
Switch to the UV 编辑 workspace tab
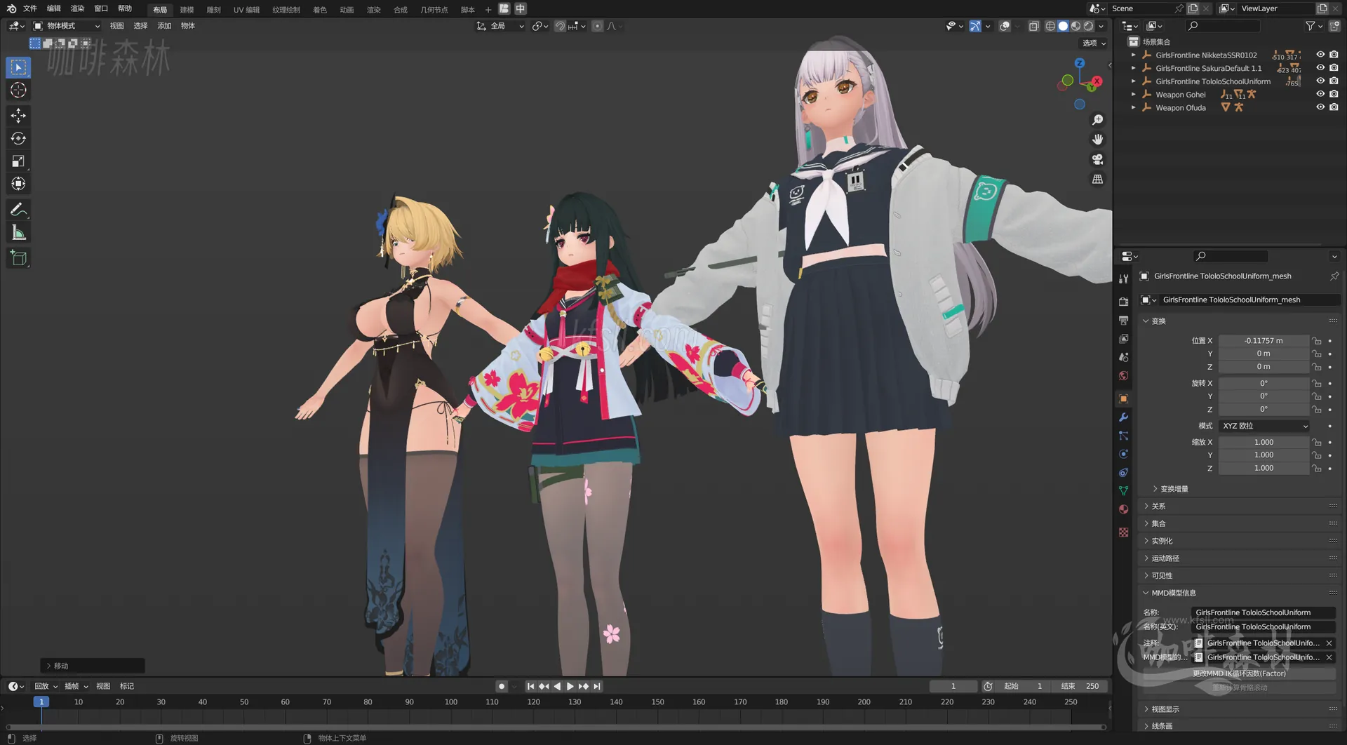click(246, 9)
